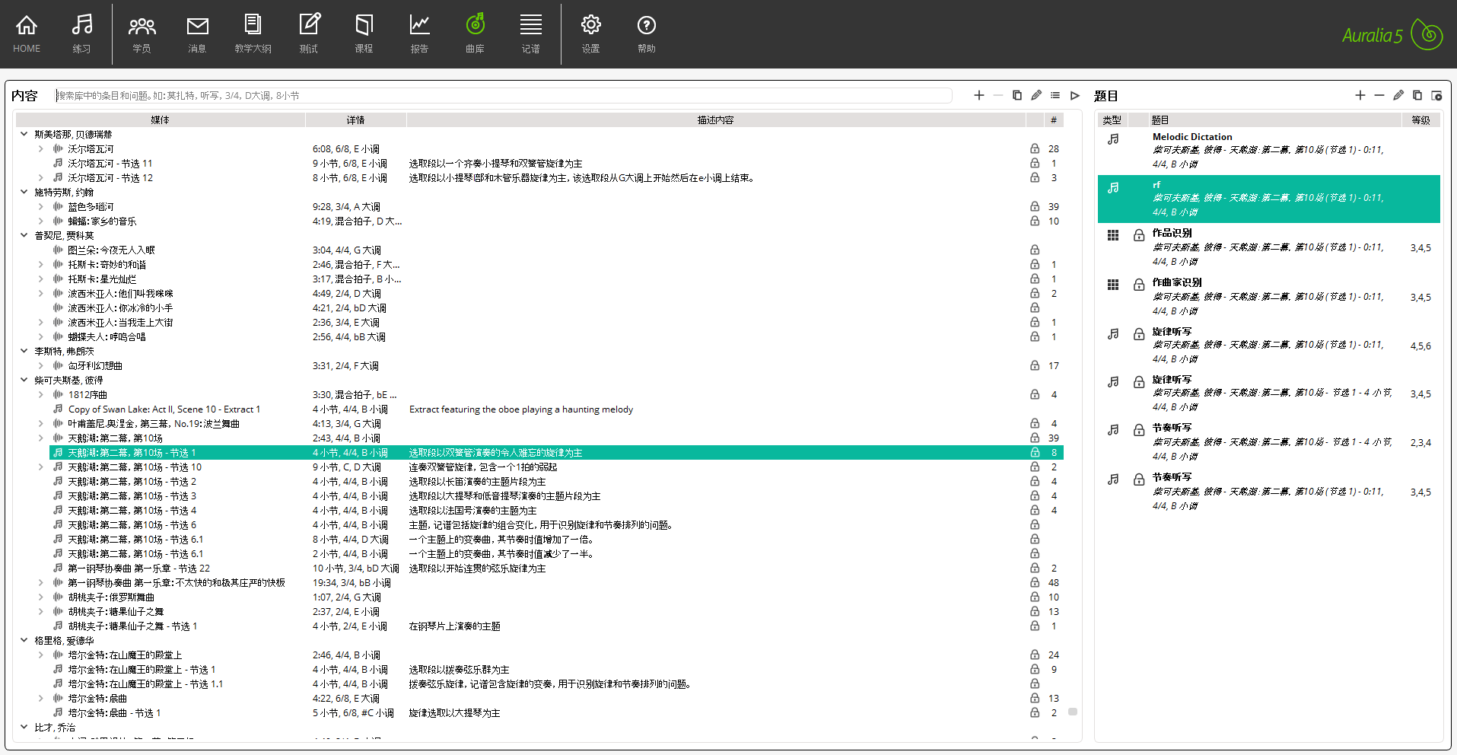Screen dimensions: 1457x755
Task: Click the Auralia 5 logo
Action: pos(1392,35)
